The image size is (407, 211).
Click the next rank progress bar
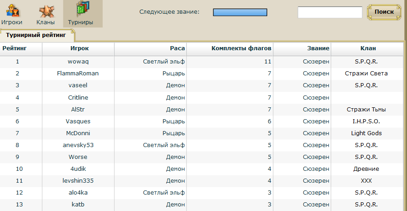pos(240,12)
